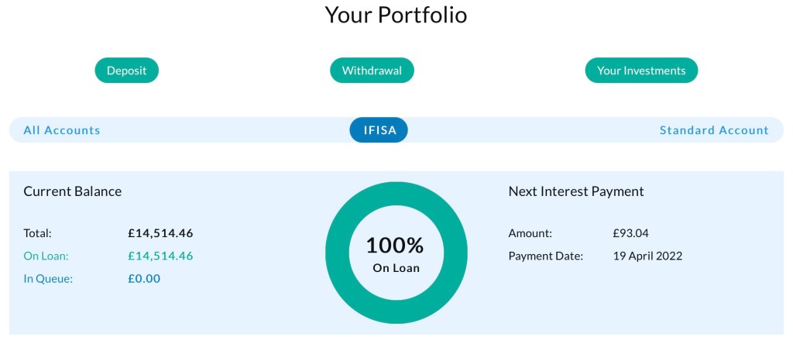Click the Your Portfolio heading
The image size is (793, 344).
[396, 15]
